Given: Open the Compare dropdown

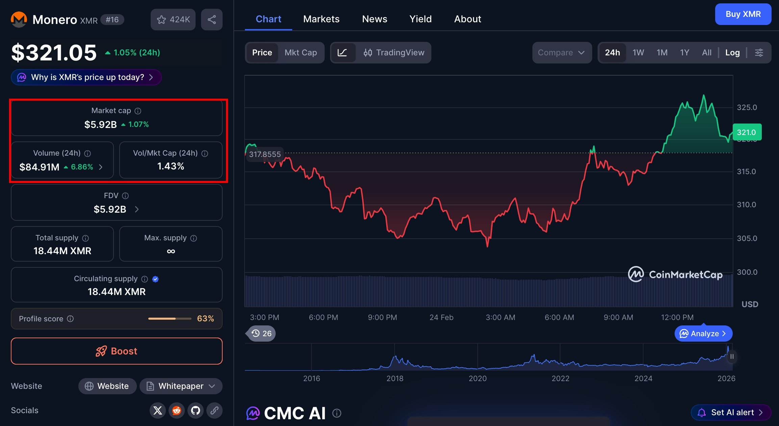Looking at the screenshot, I should pyautogui.click(x=561, y=53).
